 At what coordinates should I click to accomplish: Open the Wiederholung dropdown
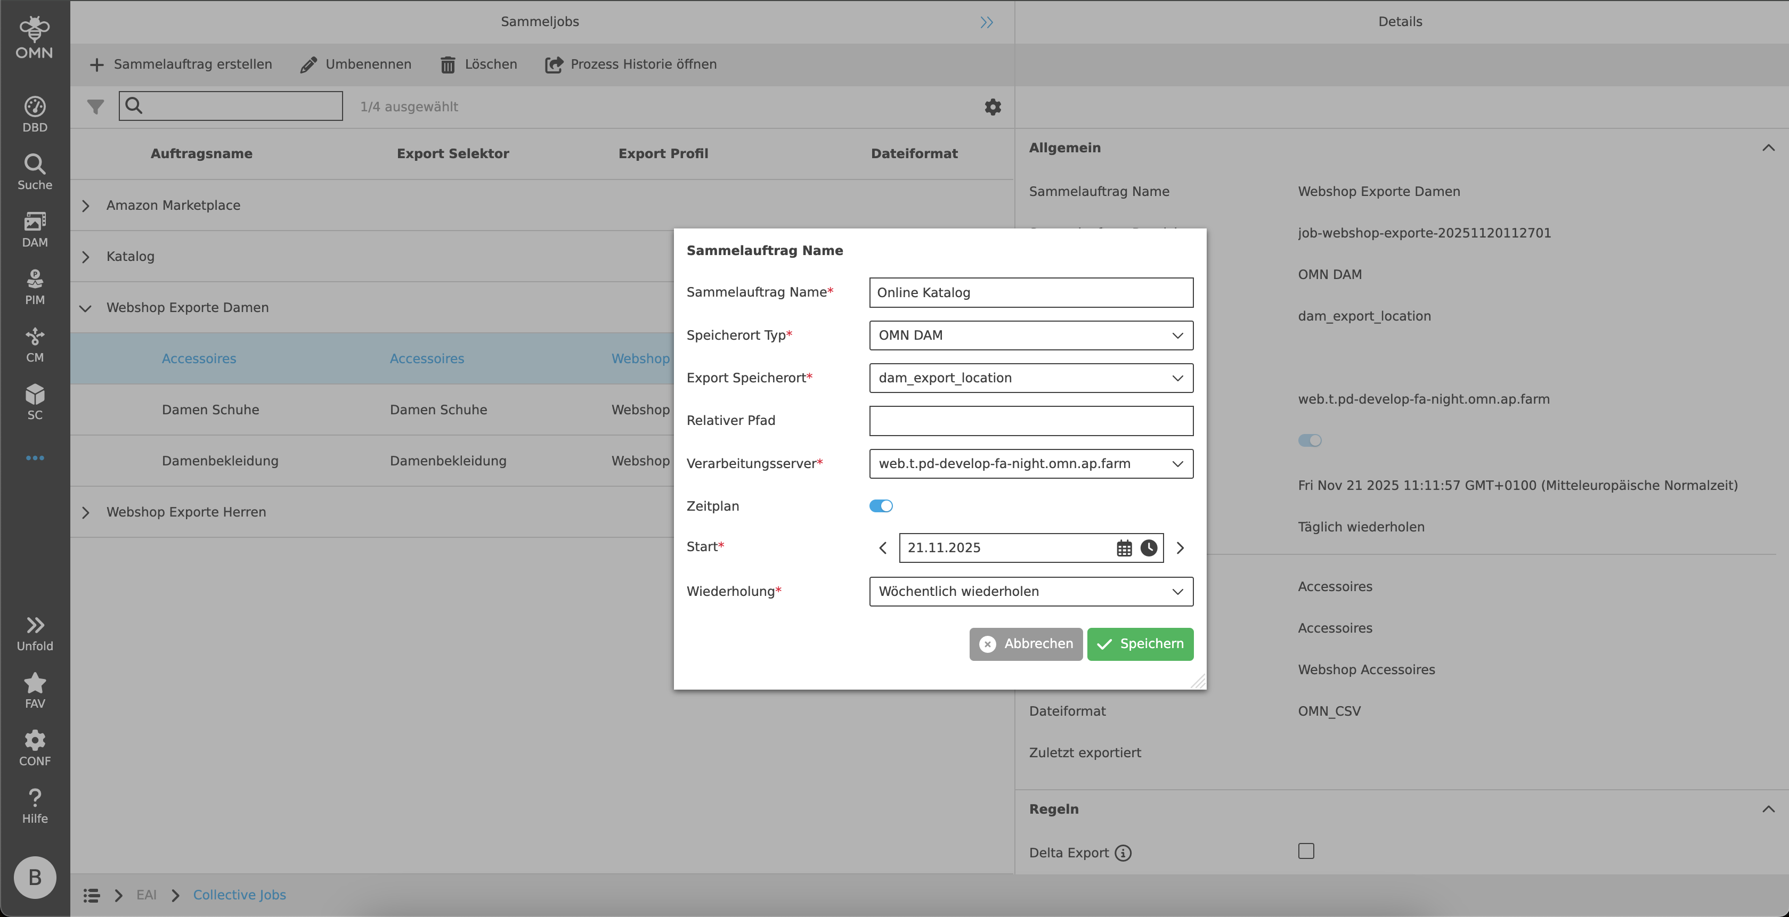coord(1030,592)
